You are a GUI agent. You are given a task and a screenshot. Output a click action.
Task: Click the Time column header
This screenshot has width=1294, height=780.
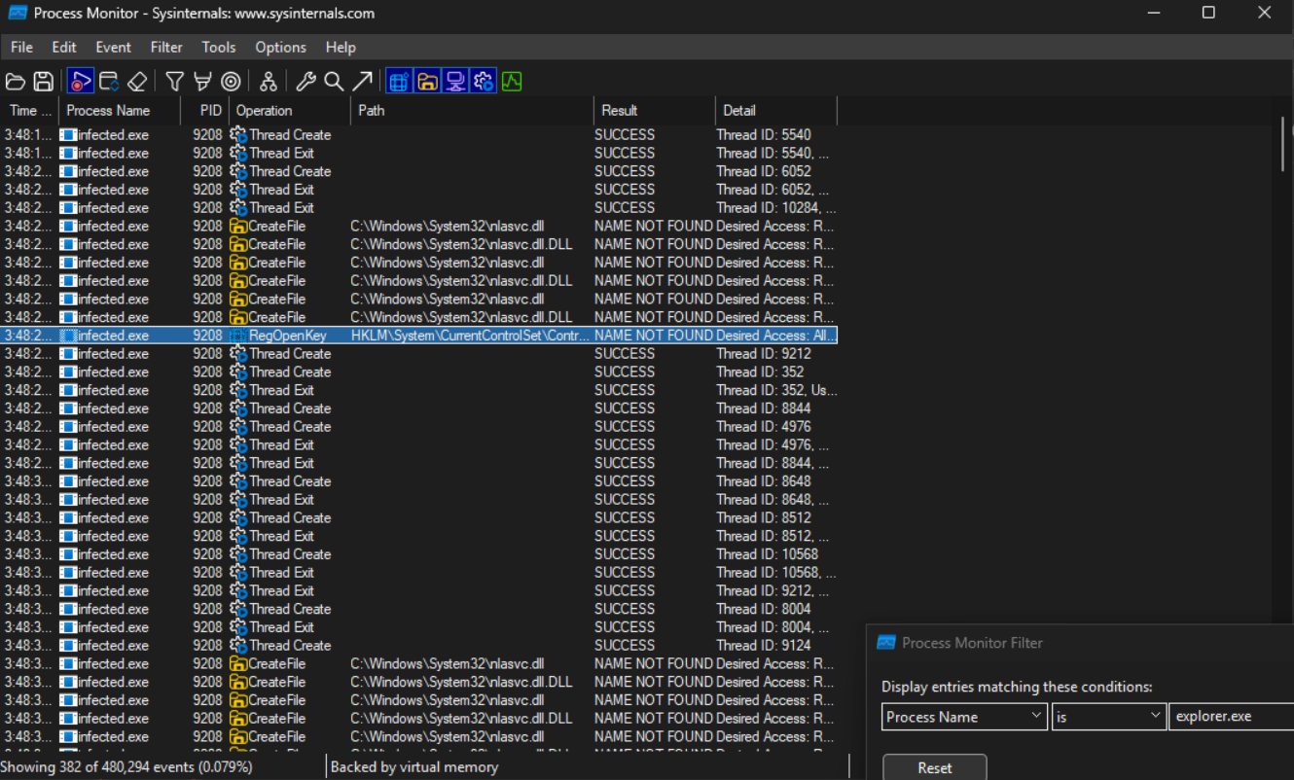coord(29,110)
